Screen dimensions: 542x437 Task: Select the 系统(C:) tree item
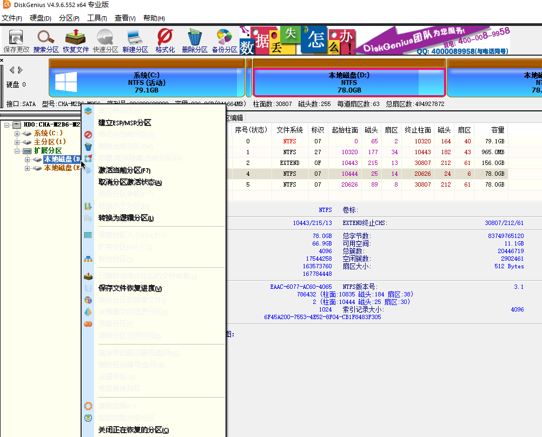click(48, 133)
